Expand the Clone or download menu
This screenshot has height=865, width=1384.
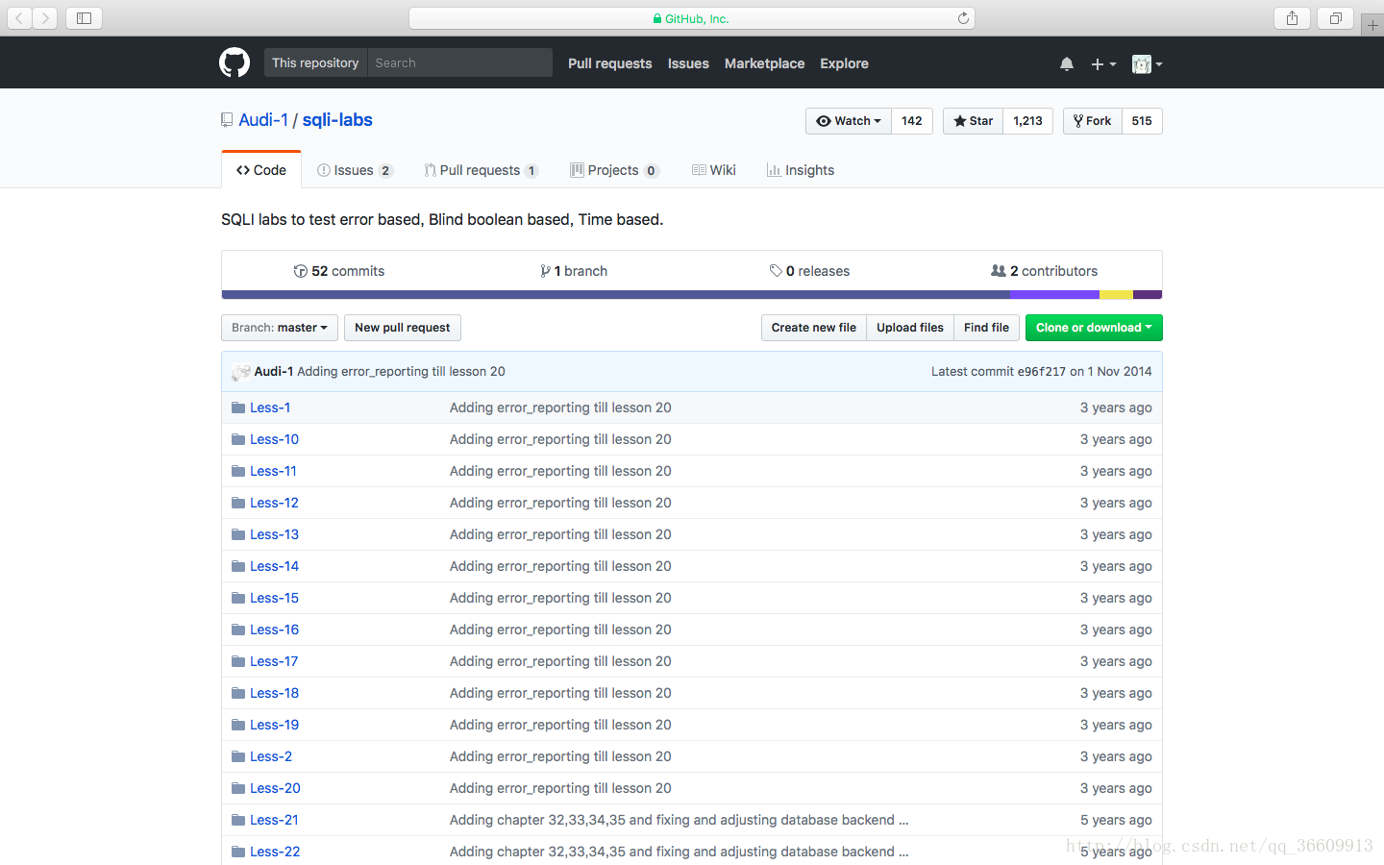[1094, 328]
